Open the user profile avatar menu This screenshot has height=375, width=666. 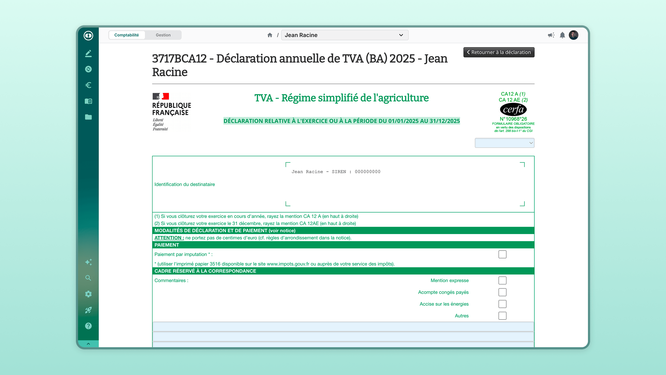tap(574, 35)
